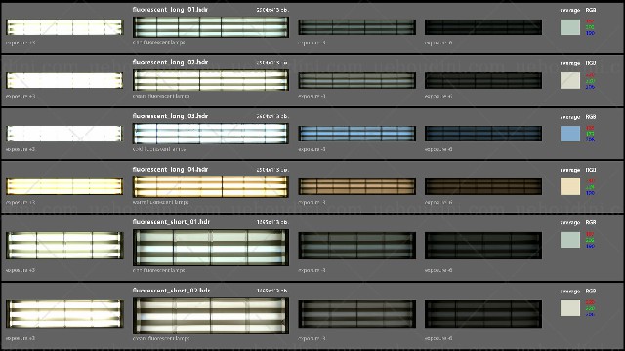Click the fluorescent_long_02.hdr file name label

coord(170,62)
